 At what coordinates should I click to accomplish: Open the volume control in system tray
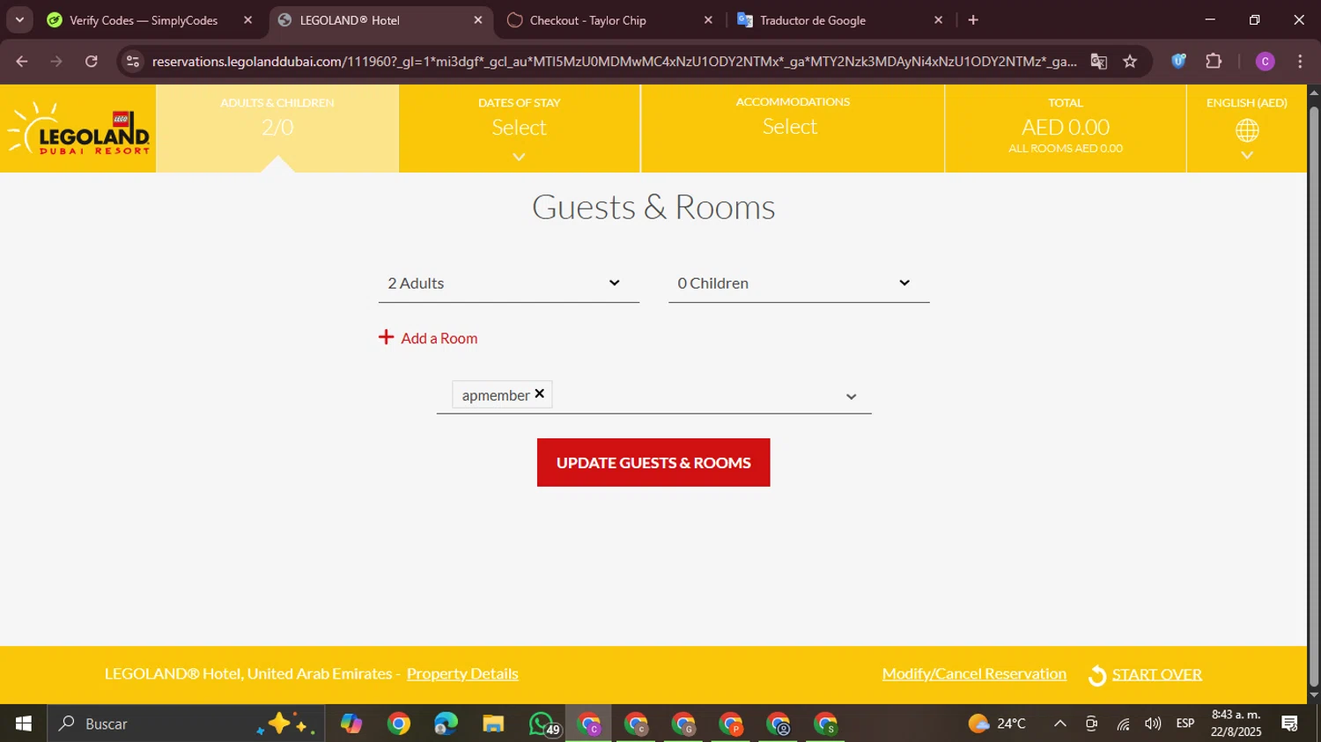1153,724
